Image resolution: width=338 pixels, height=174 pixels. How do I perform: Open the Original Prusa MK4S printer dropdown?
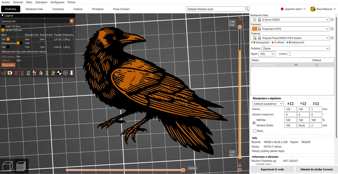(x=290, y=38)
